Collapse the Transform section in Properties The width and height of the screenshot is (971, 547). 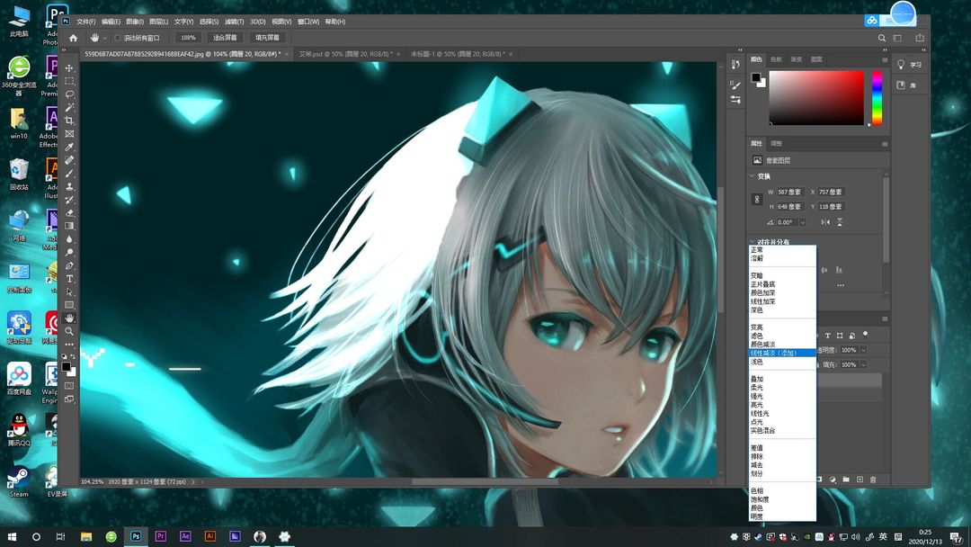coord(753,176)
